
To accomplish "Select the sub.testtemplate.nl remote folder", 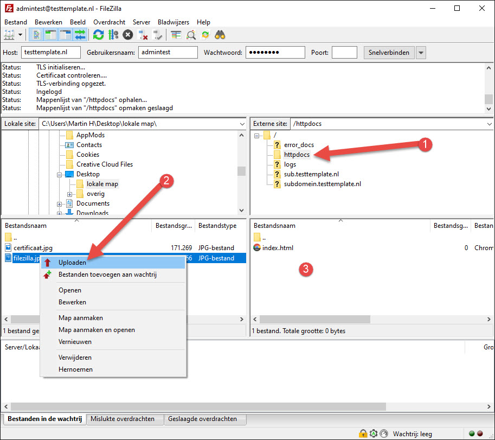I will click(311, 174).
